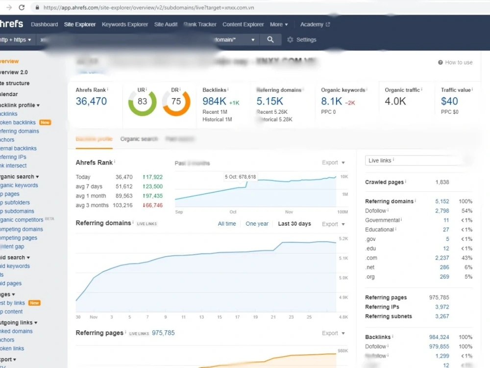
Task: Click the .com referring domains count 2,237
Action: point(442,258)
